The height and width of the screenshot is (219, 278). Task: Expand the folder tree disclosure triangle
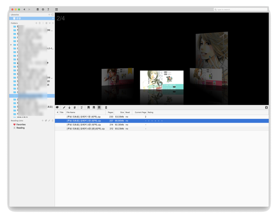pos(11,45)
